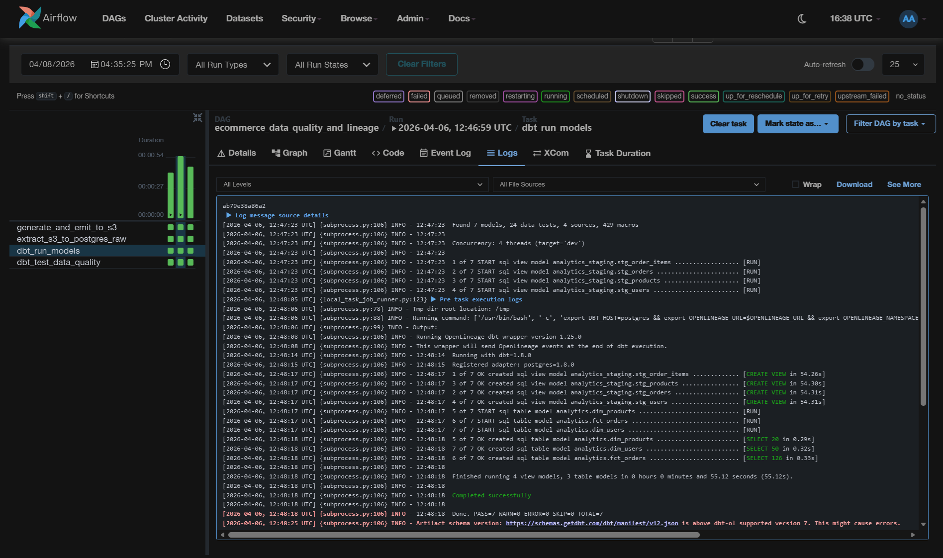Open the Event Log tab
The height and width of the screenshot is (558, 943).
click(x=445, y=153)
